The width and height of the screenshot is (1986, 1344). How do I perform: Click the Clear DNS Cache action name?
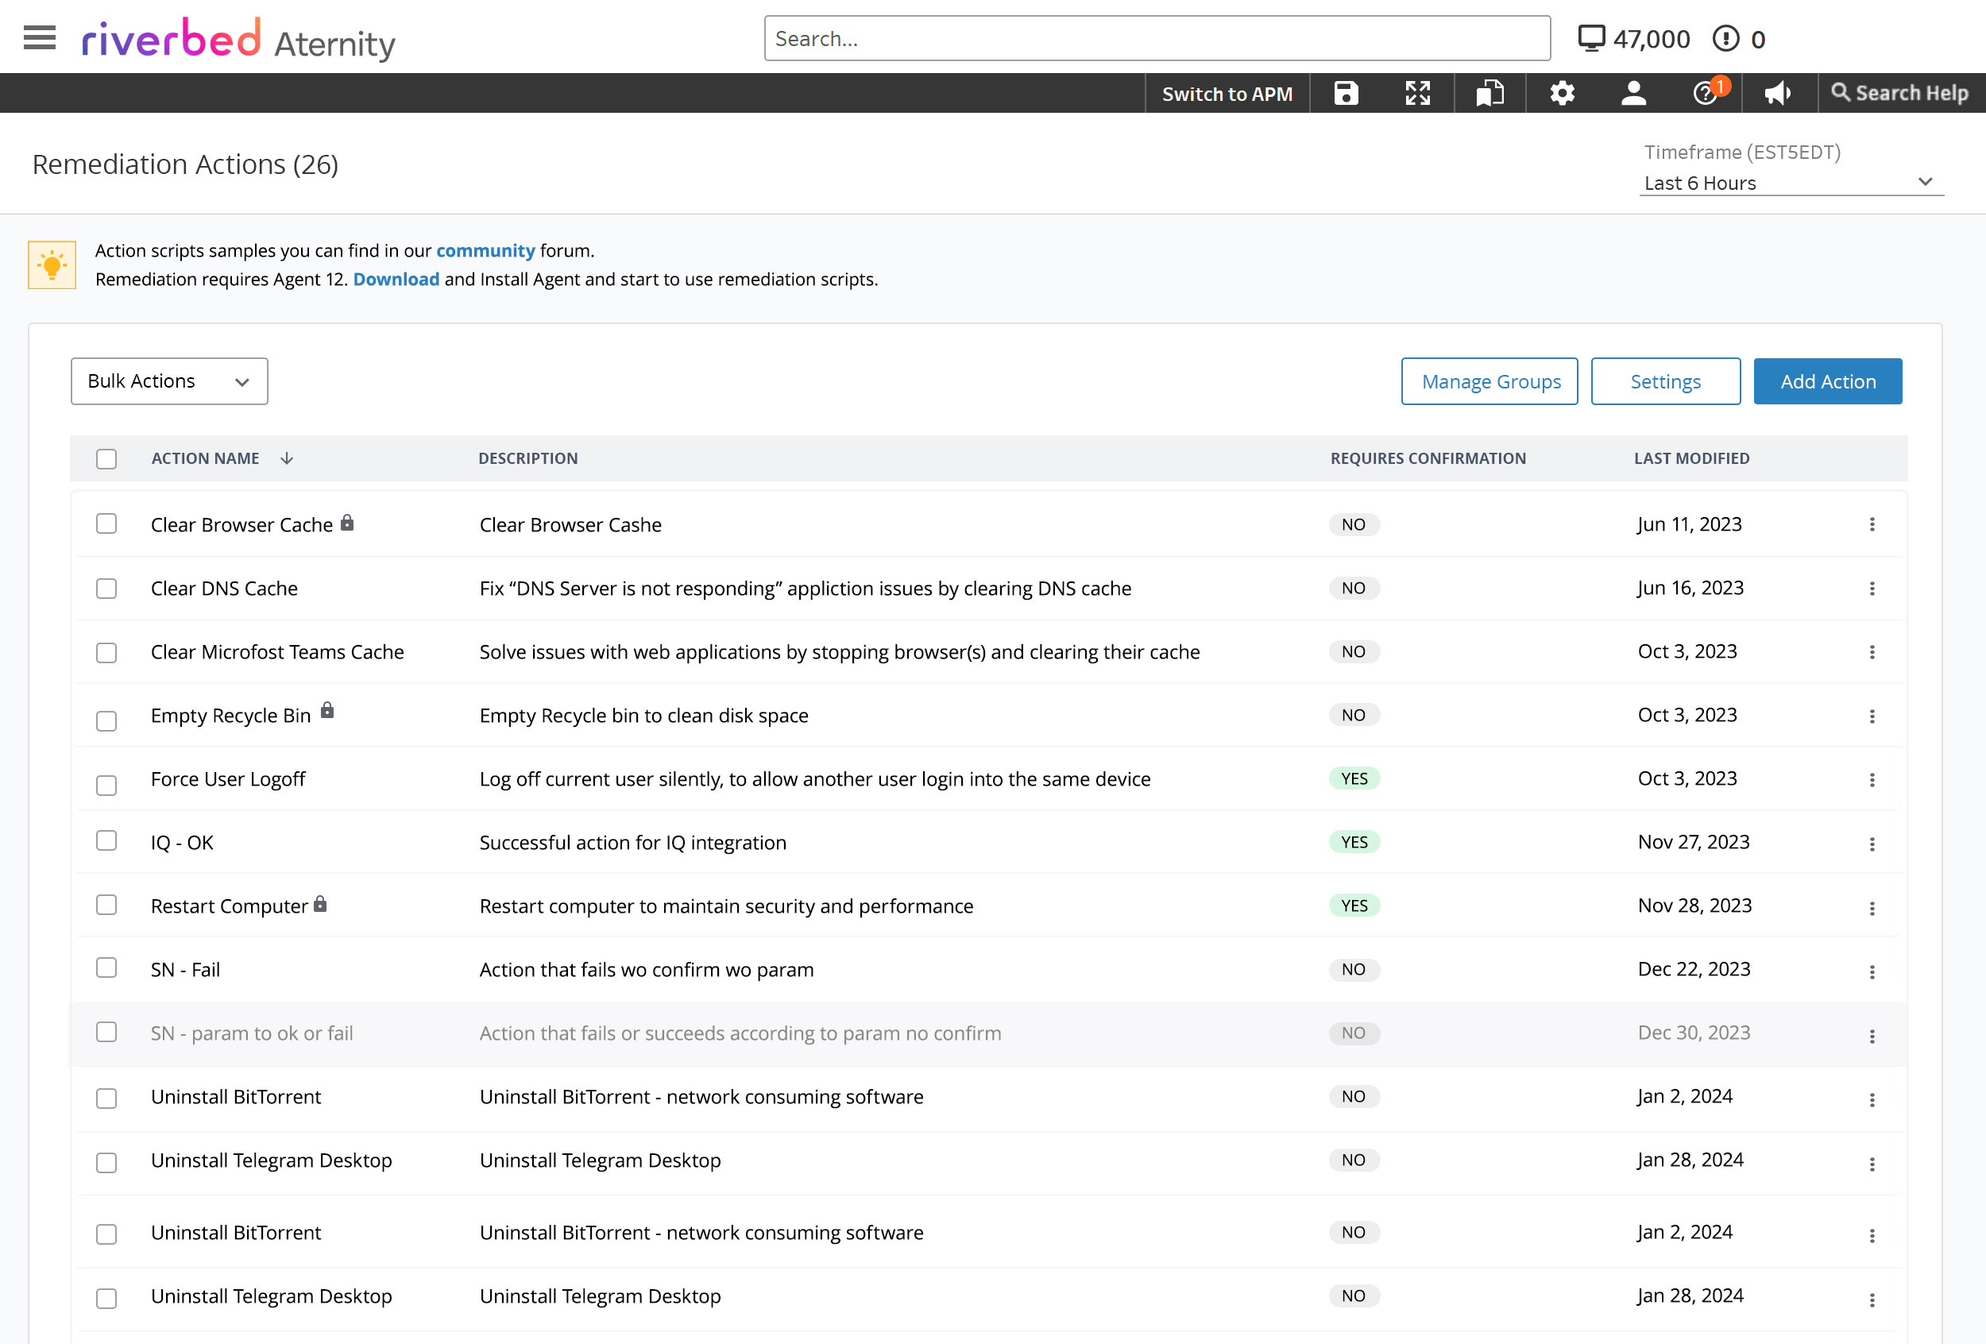[224, 588]
